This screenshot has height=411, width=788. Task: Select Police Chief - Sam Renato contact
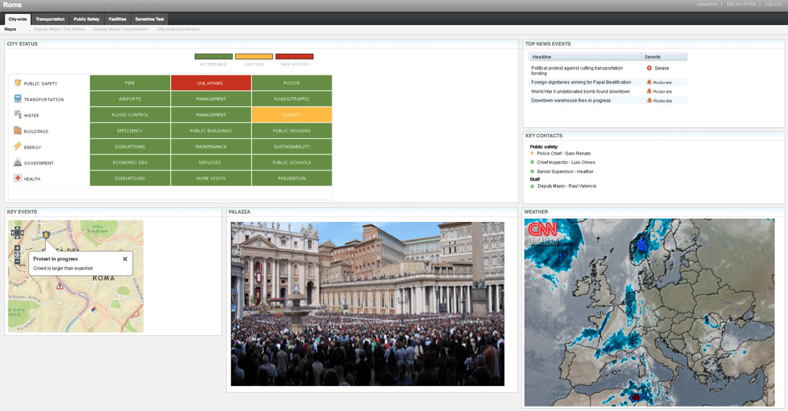click(563, 153)
